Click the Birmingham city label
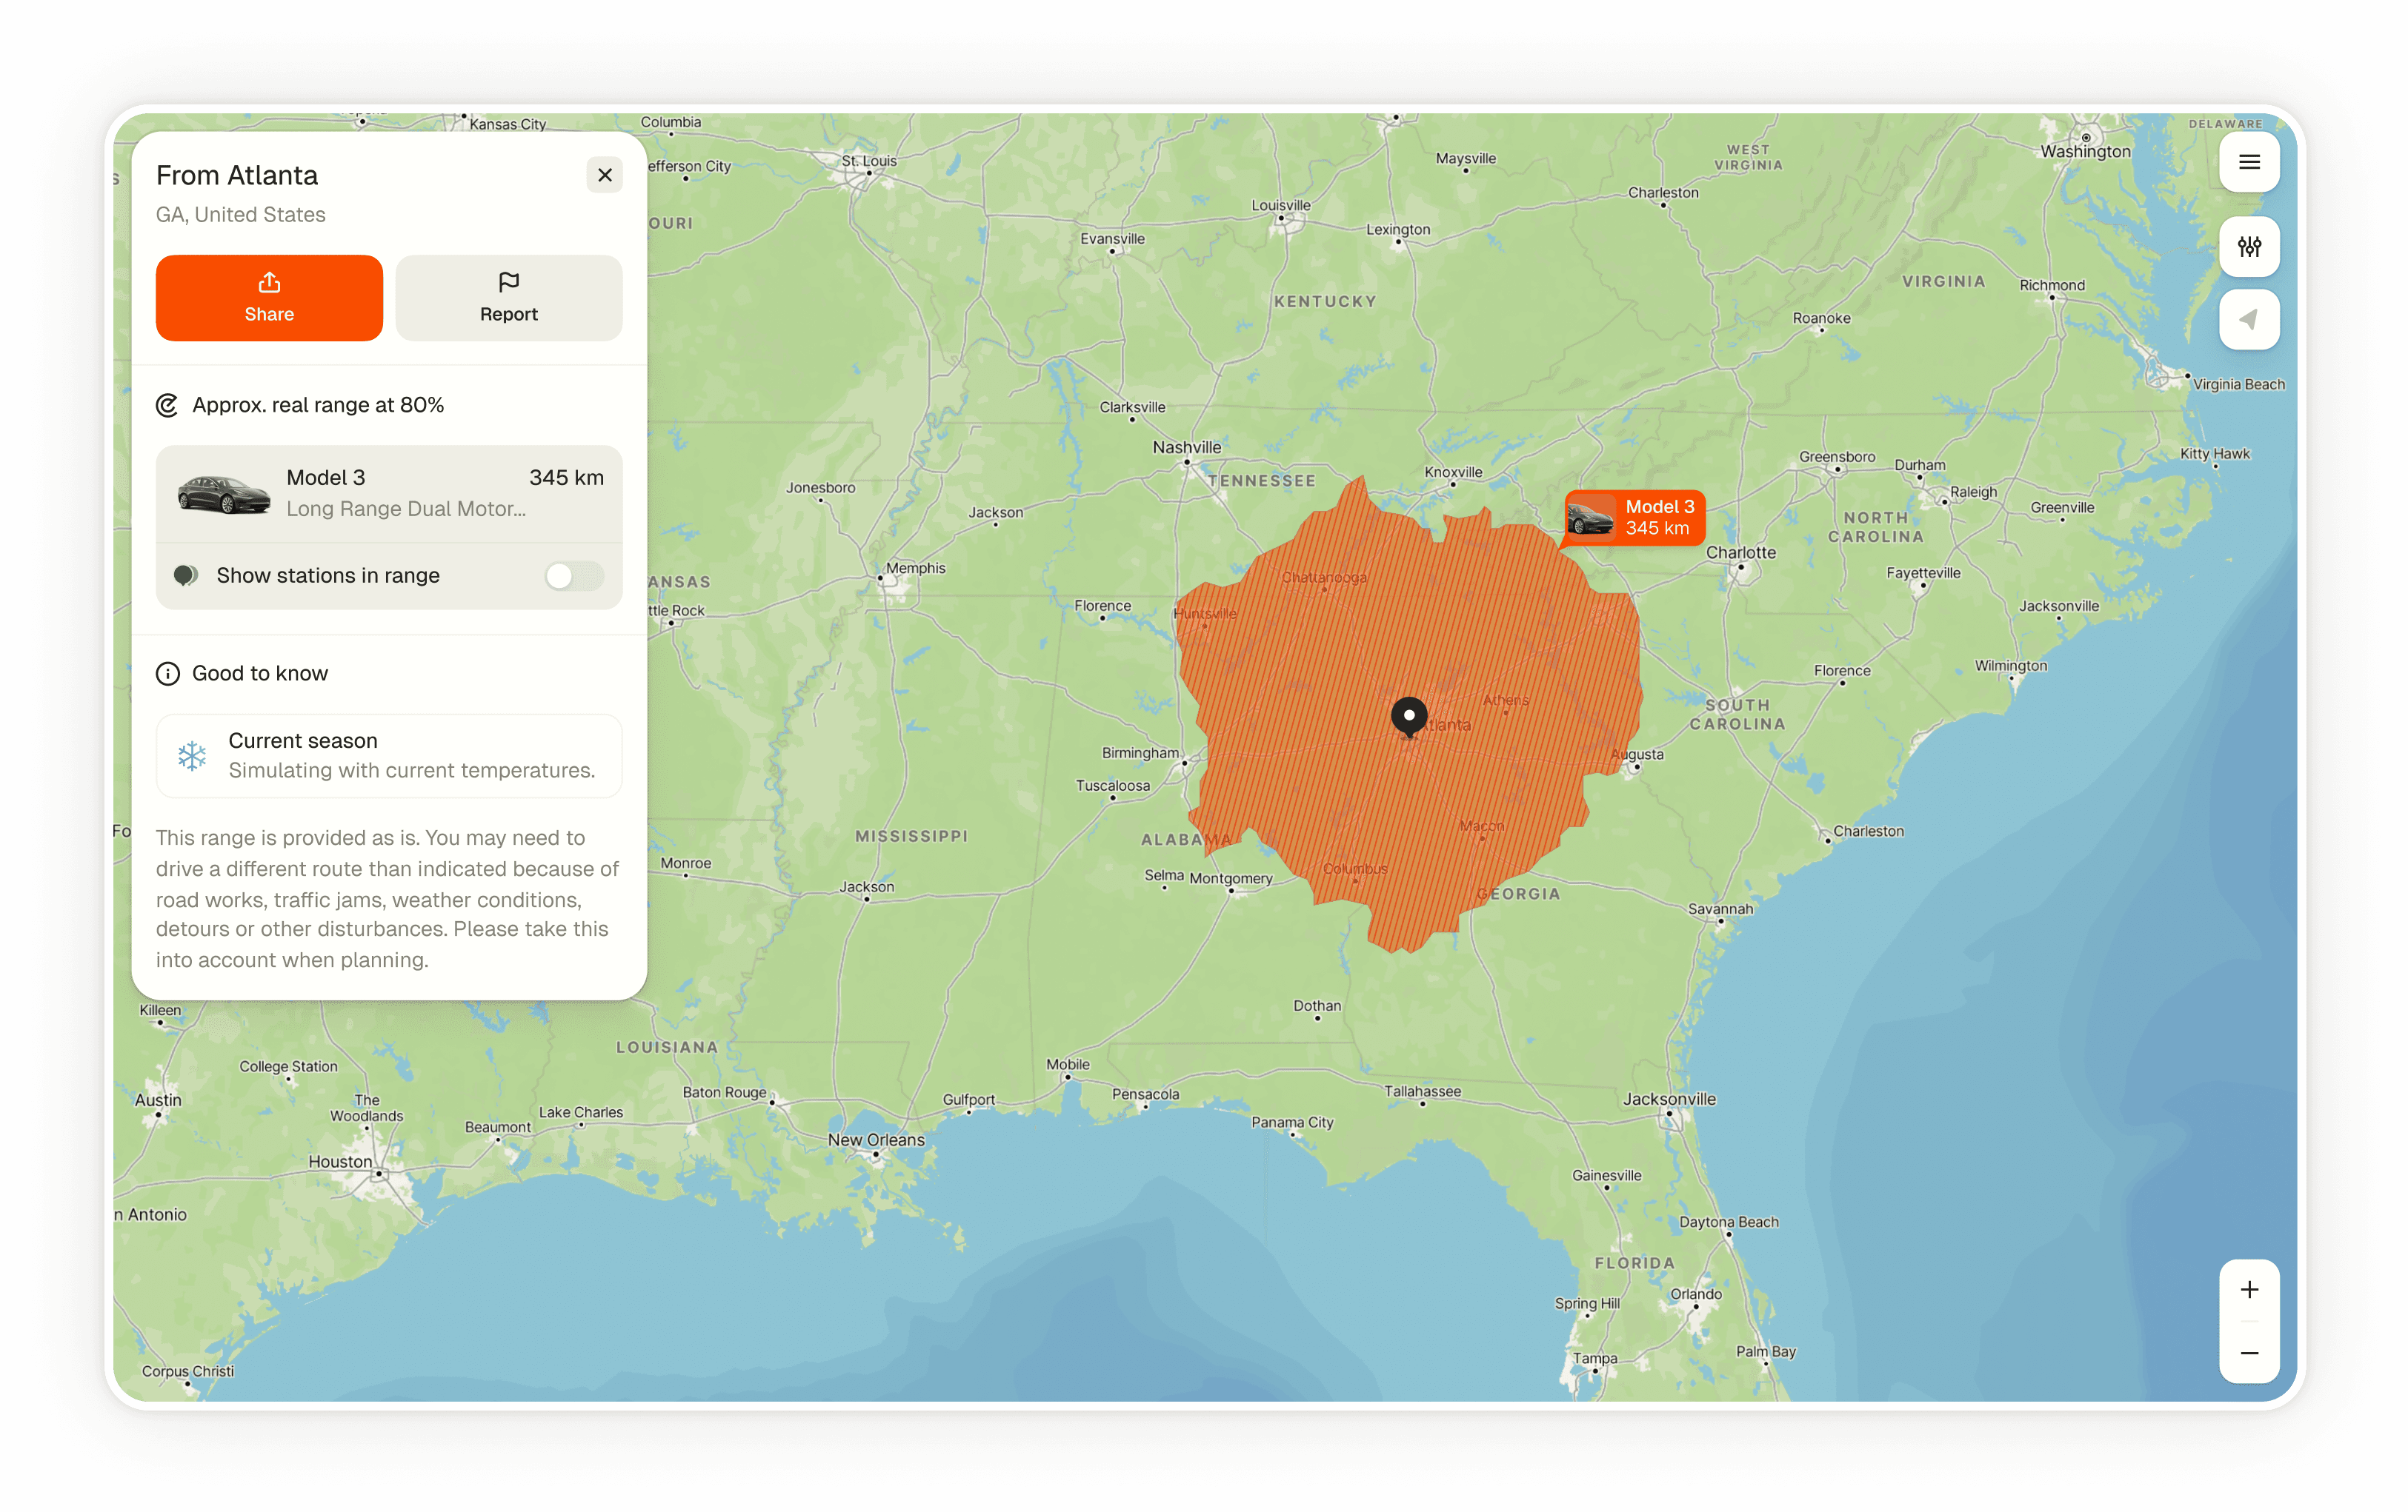This screenshot has height=1512, width=2408. pos(1140,754)
